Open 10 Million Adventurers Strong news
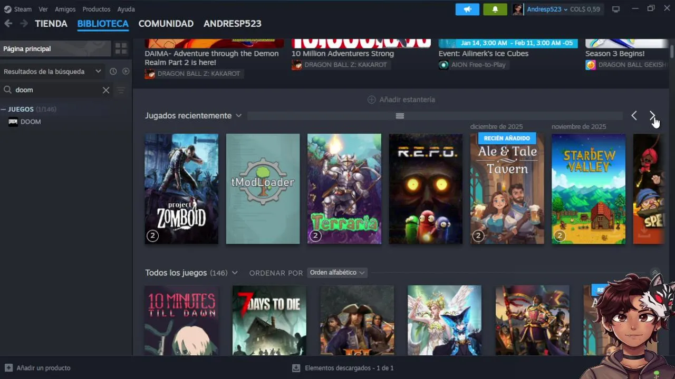 [343, 54]
